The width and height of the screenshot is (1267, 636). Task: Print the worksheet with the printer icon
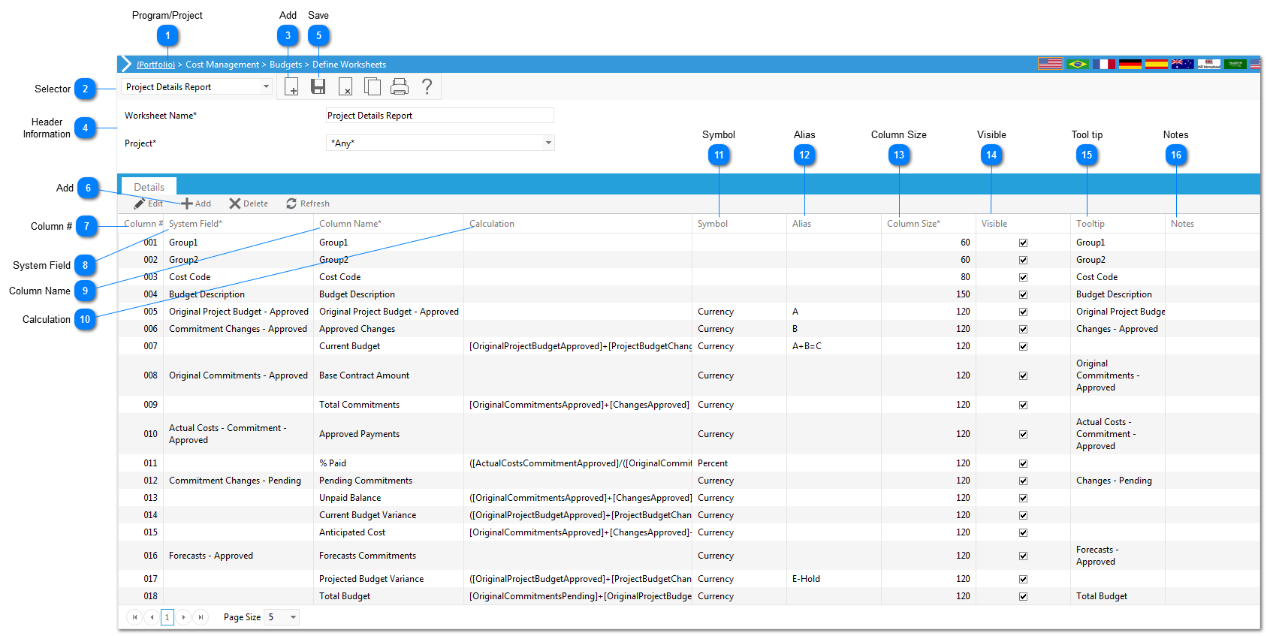[400, 87]
